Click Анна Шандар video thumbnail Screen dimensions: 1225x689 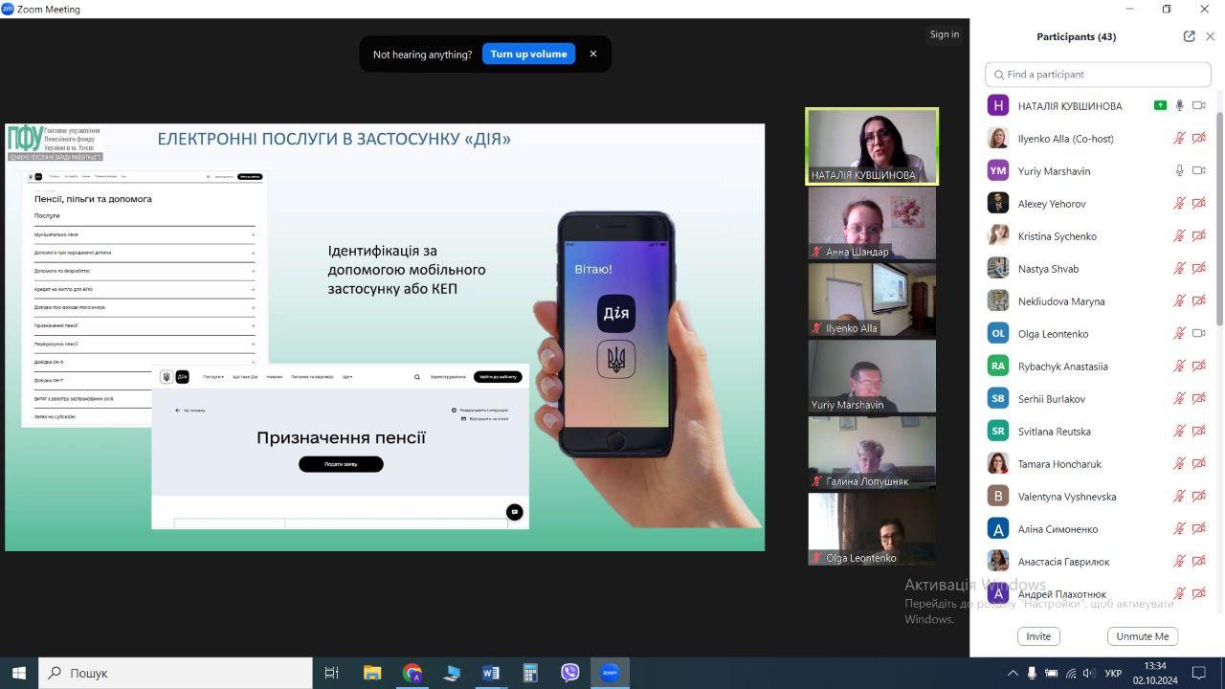pos(872,223)
